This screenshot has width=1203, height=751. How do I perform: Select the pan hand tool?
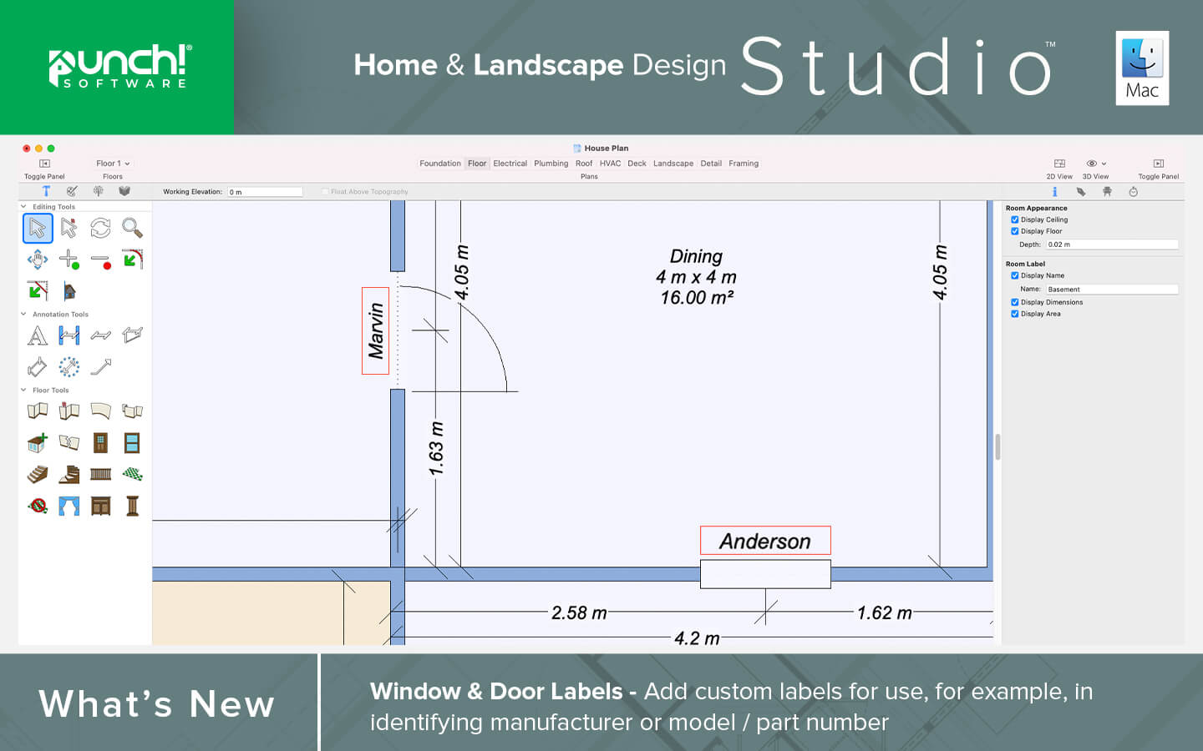pos(38,260)
